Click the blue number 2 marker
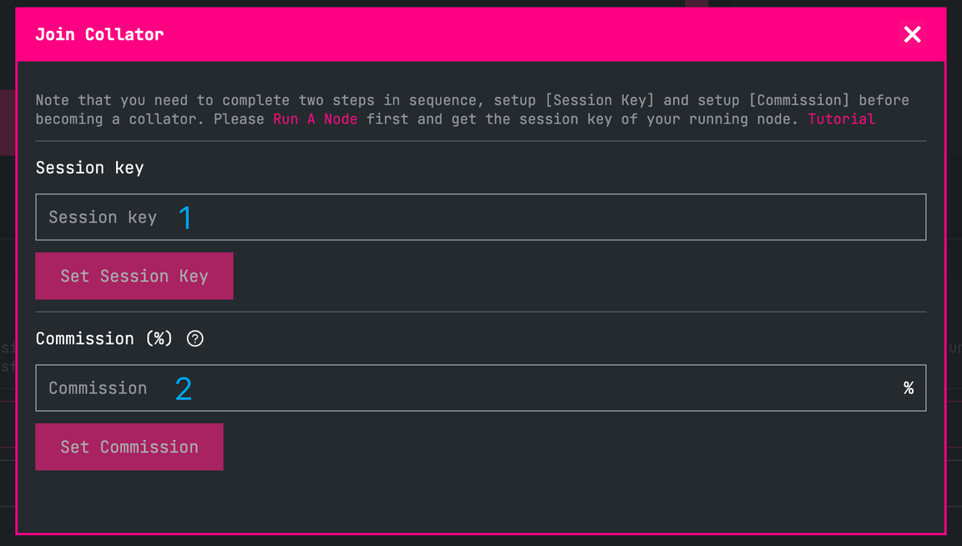The image size is (962, 546). point(184,388)
